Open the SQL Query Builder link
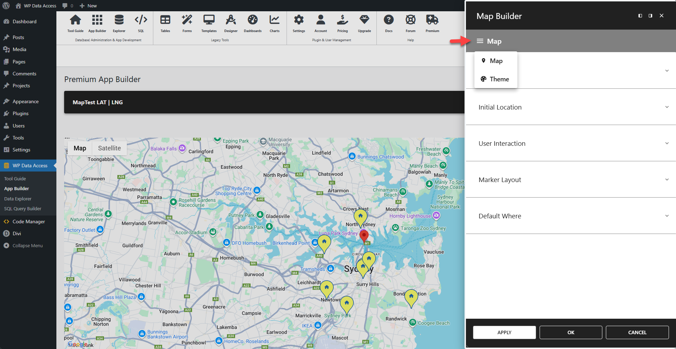676x349 pixels. point(23,208)
